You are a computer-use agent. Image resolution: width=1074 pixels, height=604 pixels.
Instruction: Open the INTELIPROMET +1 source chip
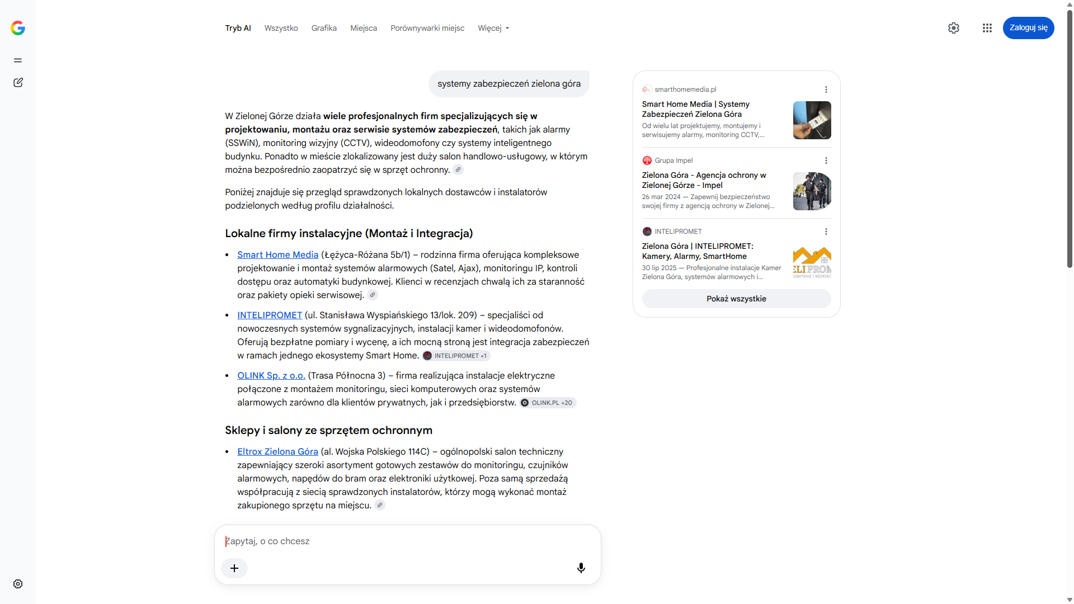point(456,356)
